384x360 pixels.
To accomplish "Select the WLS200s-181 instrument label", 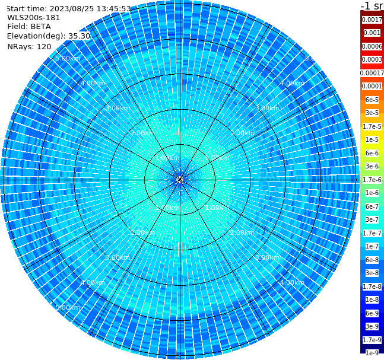I will 34,18.
